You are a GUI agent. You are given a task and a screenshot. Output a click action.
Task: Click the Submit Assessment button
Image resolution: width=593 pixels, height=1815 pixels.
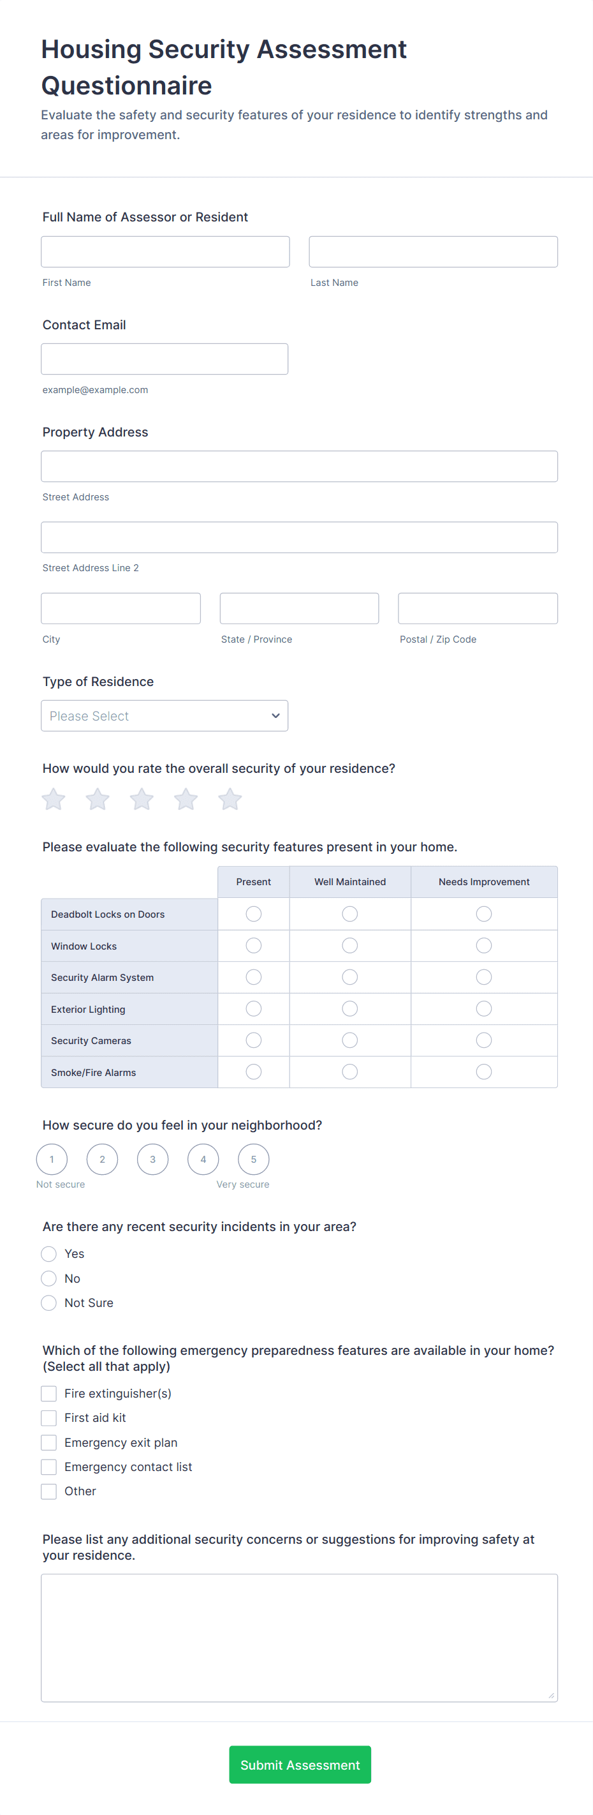coord(300,1765)
